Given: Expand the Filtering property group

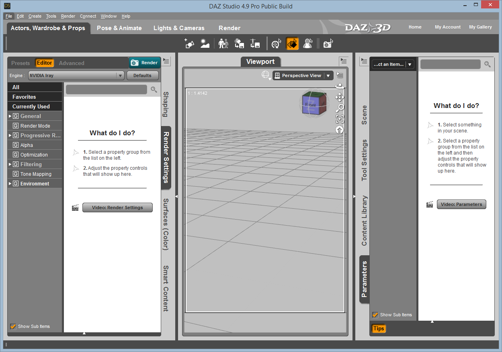Looking at the screenshot, I should coord(10,164).
